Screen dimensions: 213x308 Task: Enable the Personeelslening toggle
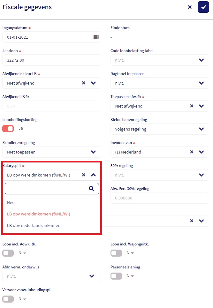[x=116, y=276]
